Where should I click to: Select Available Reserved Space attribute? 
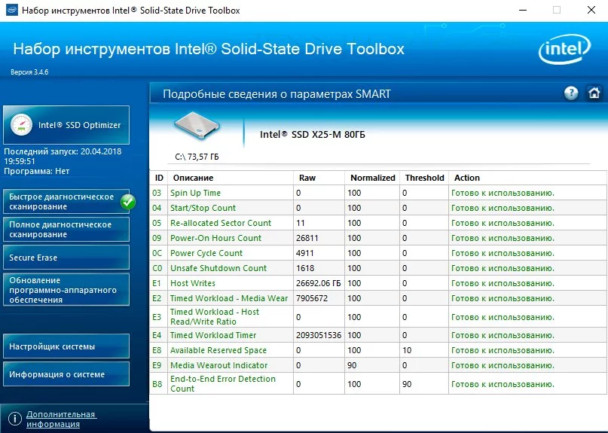(218, 350)
